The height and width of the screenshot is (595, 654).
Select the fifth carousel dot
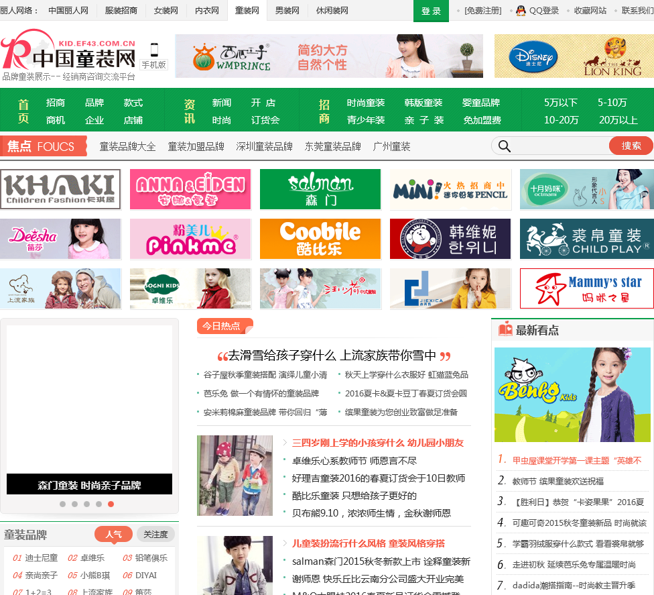(111, 504)
